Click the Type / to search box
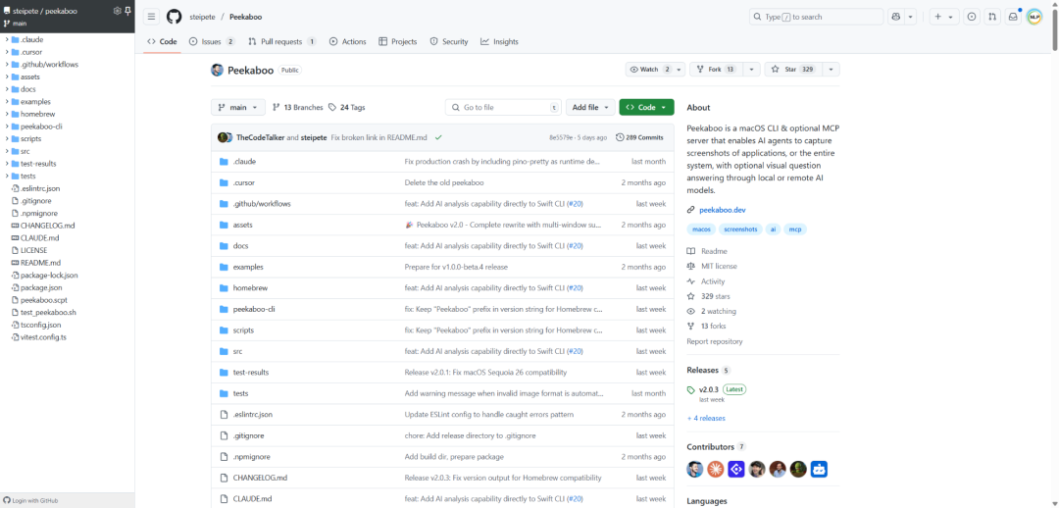Image resolution: width=1059 pixels, height=508 pixels. pos(816,17)
